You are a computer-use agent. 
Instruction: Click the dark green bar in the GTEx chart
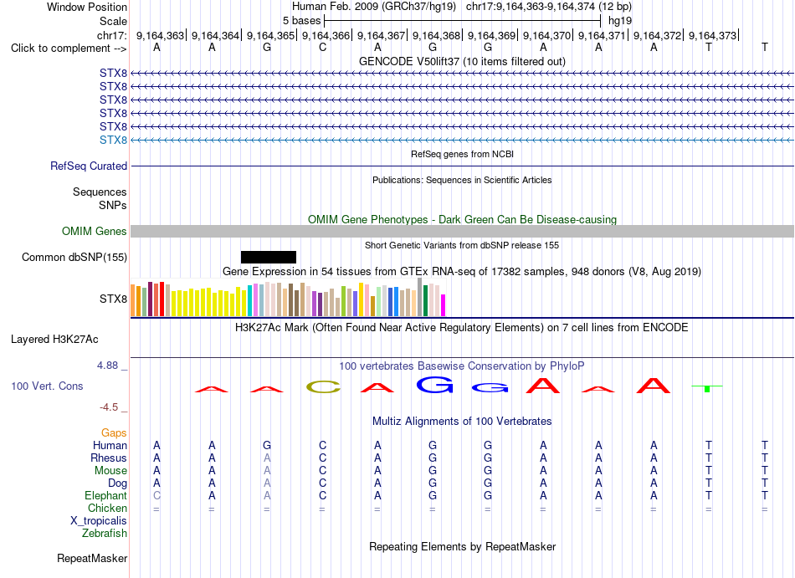click(425, 301)
